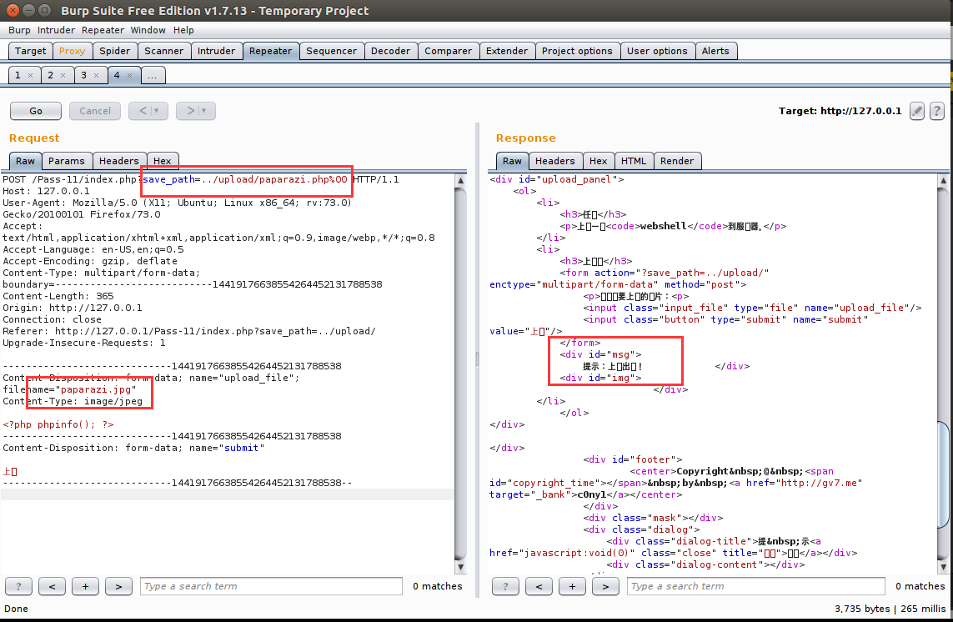Go forward to next request in history

[x=196, y=111]
